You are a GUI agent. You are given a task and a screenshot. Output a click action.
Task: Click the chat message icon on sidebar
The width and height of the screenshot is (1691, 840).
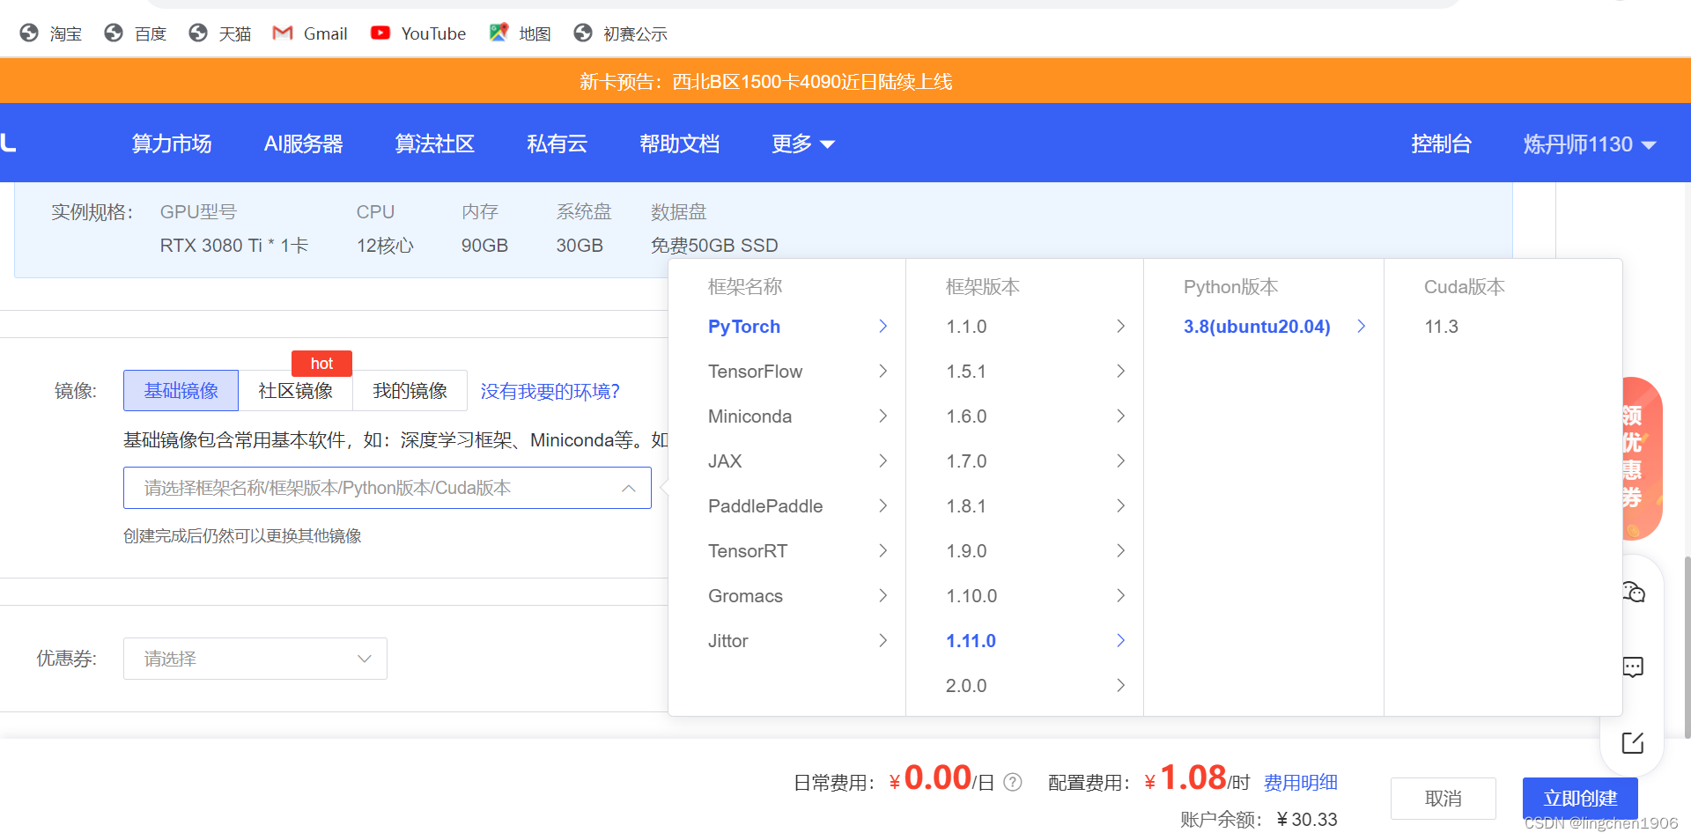[1633, 667]
